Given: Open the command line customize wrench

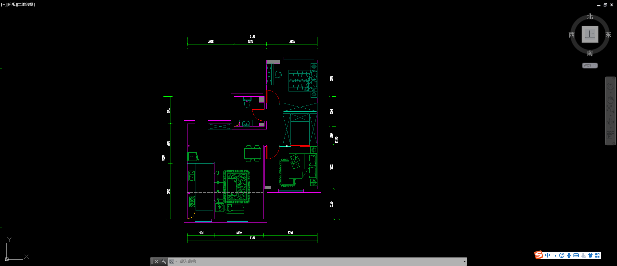Looking at the screenshot, I should (164, 261).
